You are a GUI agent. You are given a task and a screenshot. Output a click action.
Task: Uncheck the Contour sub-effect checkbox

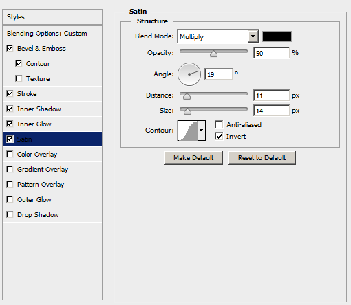[19, 63]
